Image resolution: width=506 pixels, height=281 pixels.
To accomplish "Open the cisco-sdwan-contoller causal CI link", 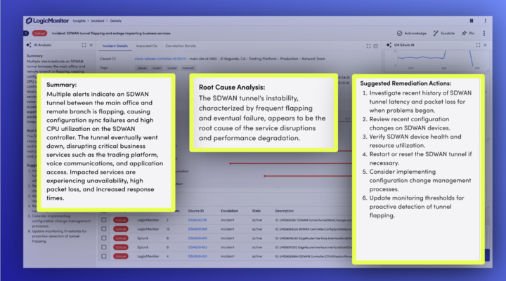I will point(160,59).
